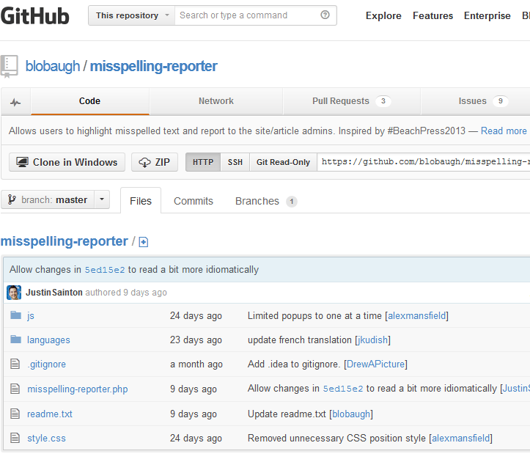The height and width of the screenshot is (462, 530).
Task: Switch to the Network tab
Action: coord(216,101)
